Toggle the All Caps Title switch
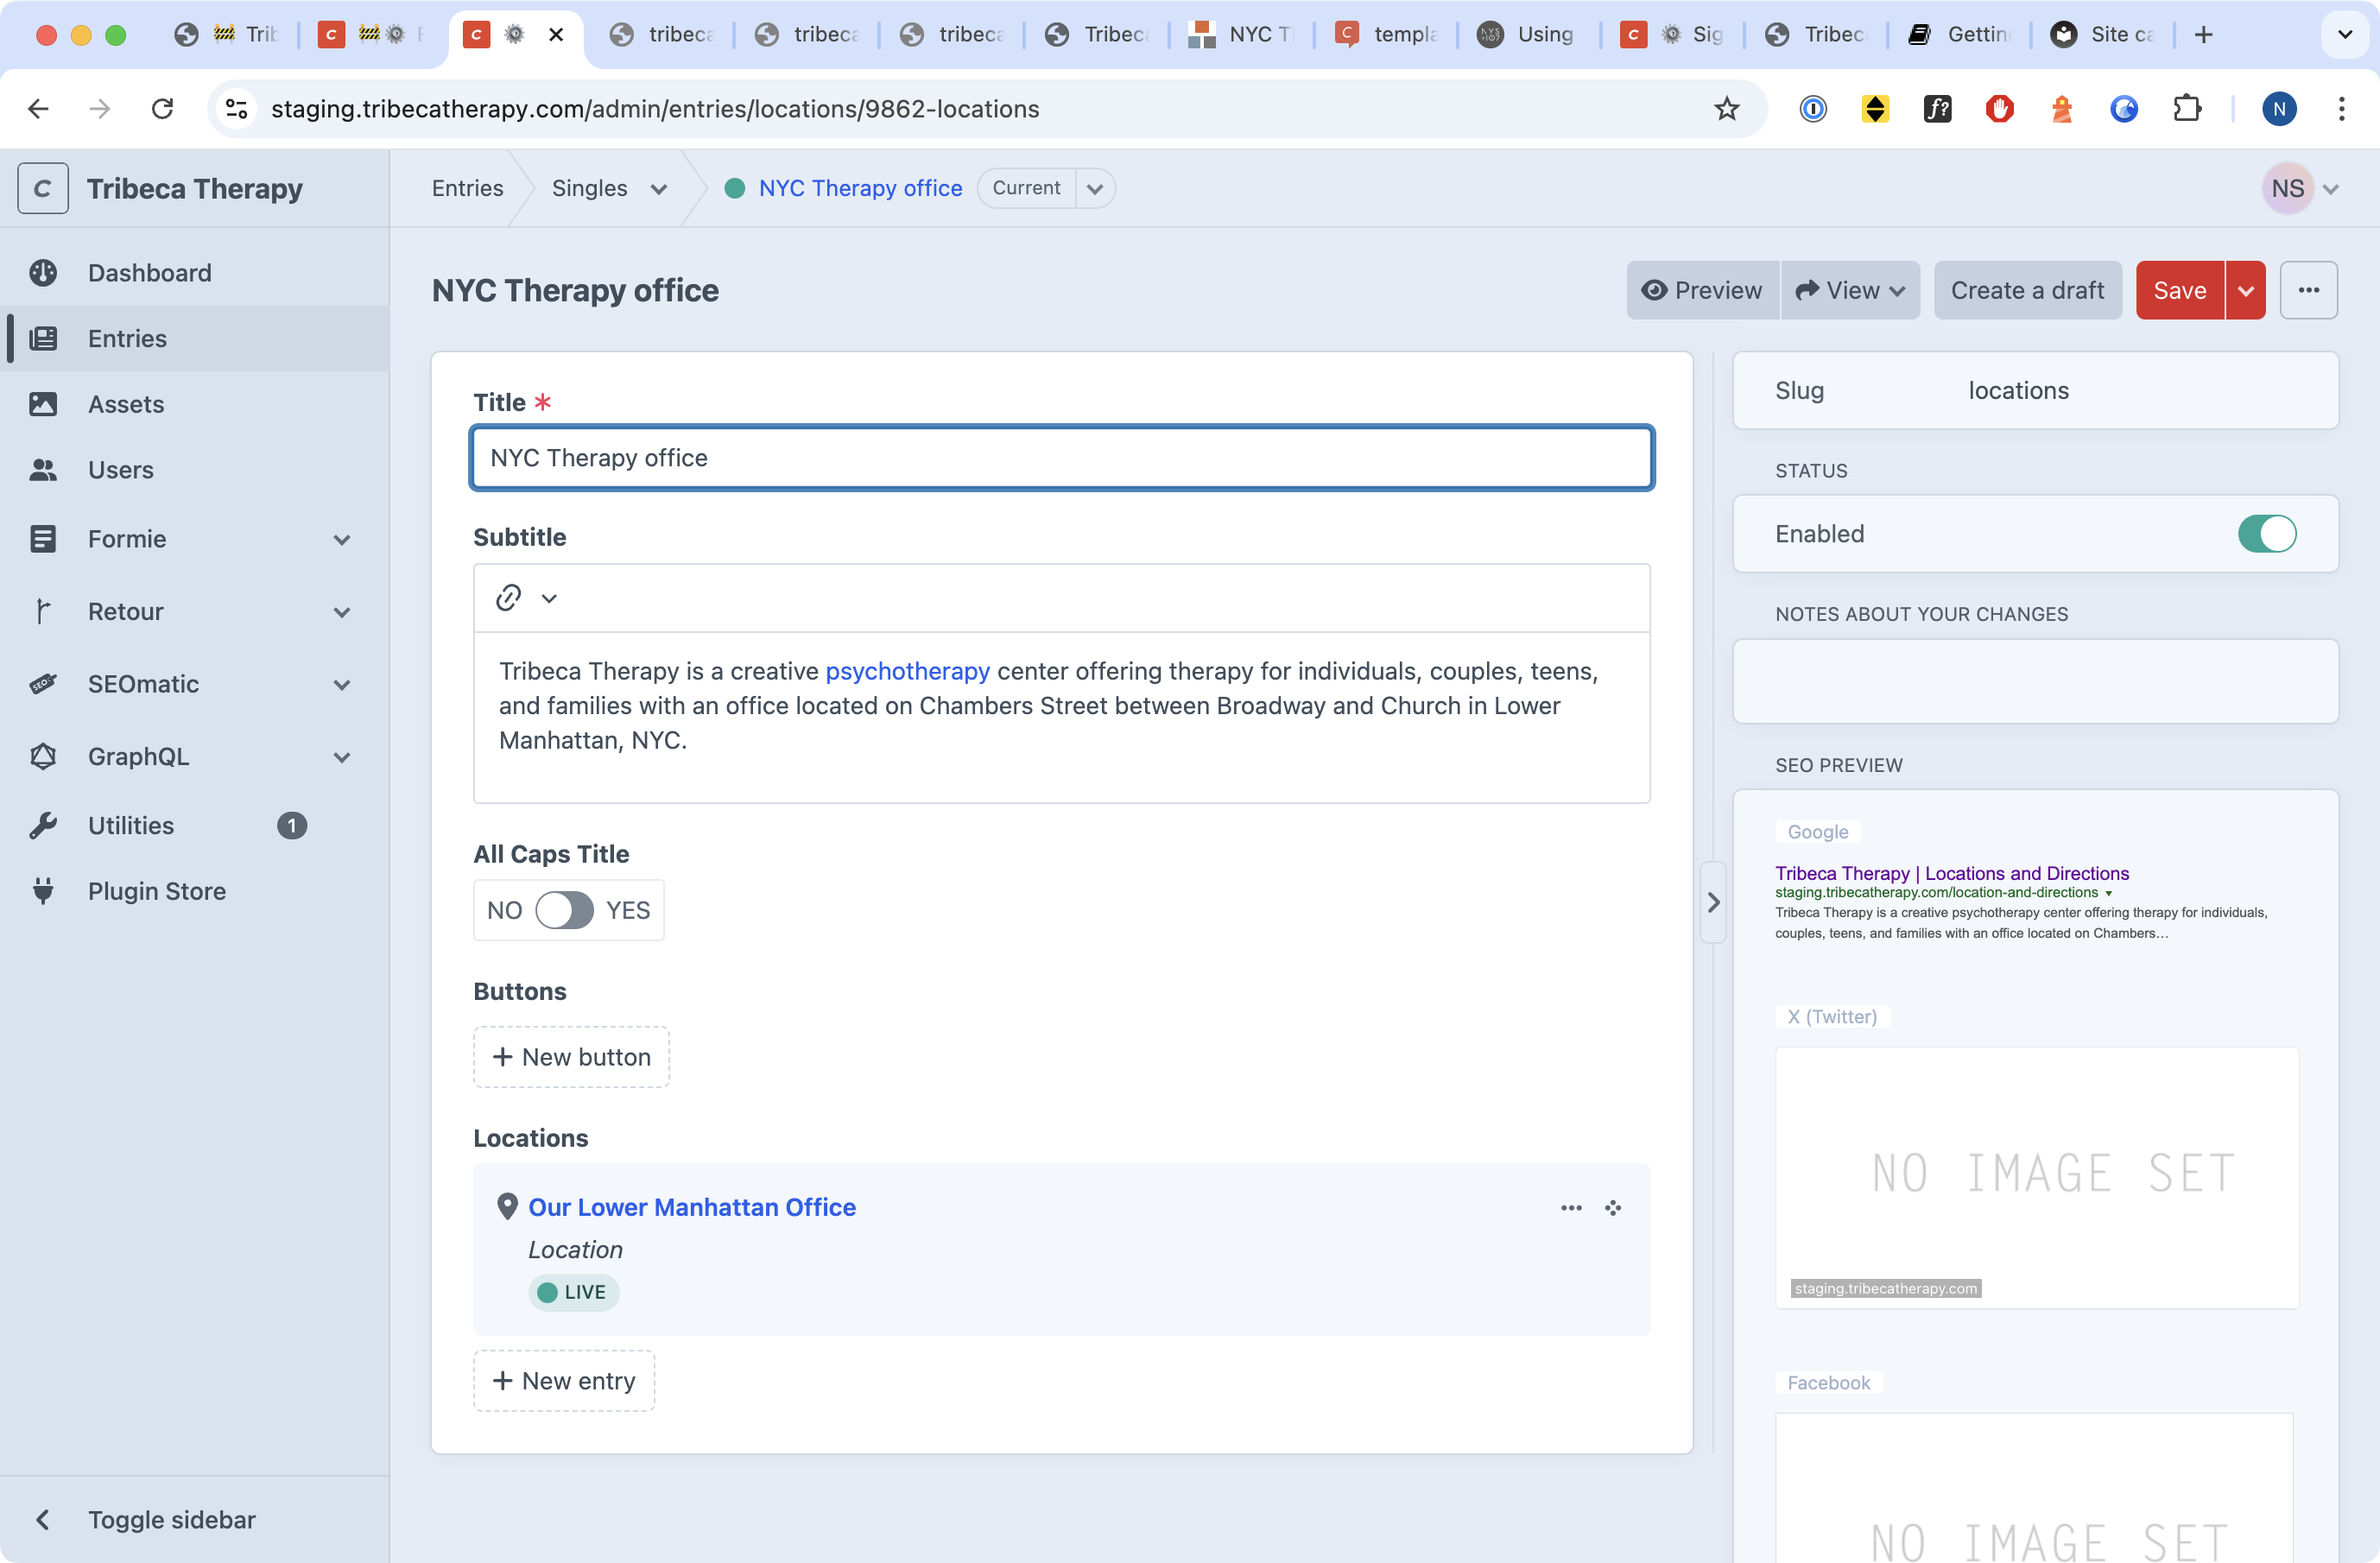 (564, 910)
